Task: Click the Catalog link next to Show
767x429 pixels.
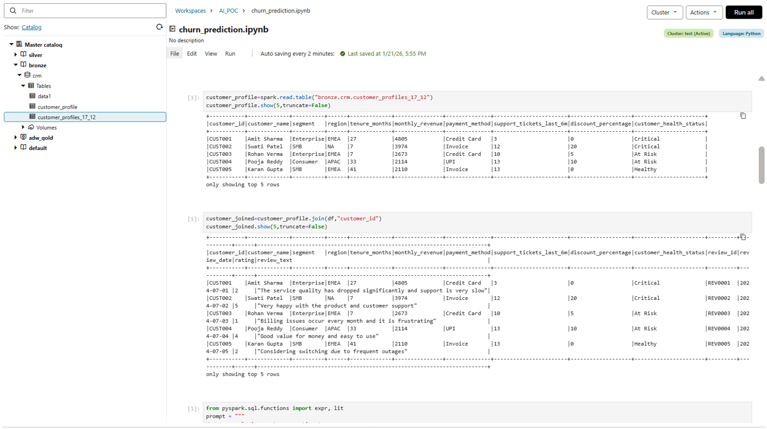Action: pyautogui.click(x=32, y=27)
